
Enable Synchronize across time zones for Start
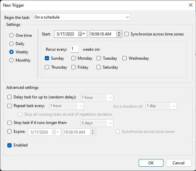pyautogui.click(x=126, y=34)
